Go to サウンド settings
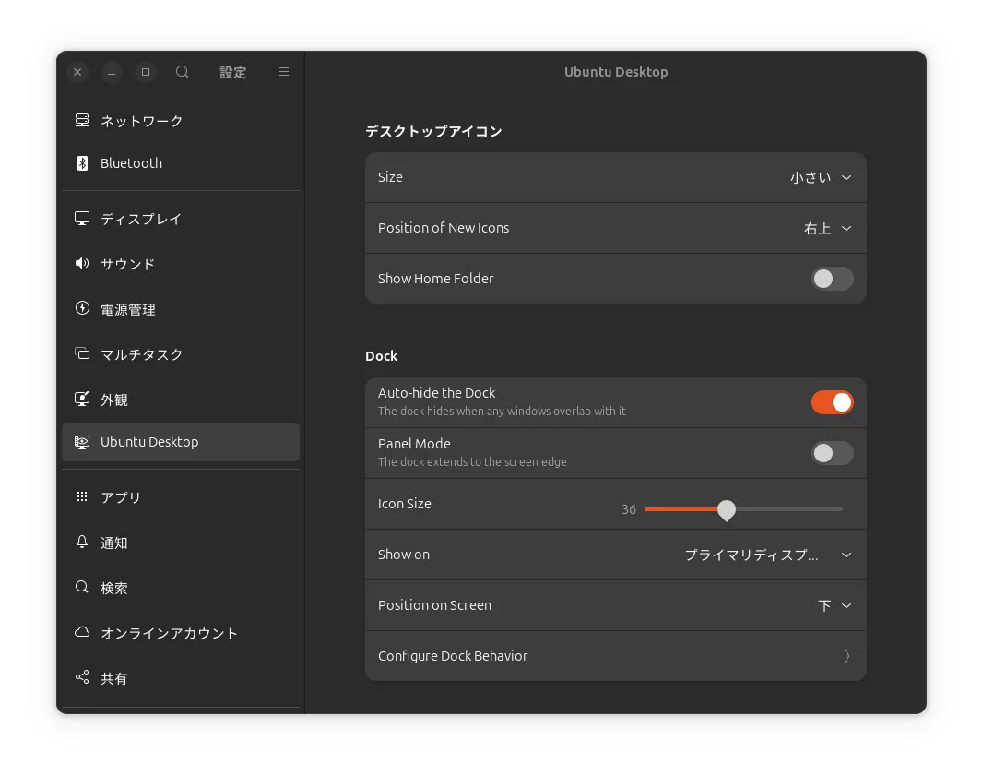Viewport: 983px width, 776px height. (x=181, y=264)
